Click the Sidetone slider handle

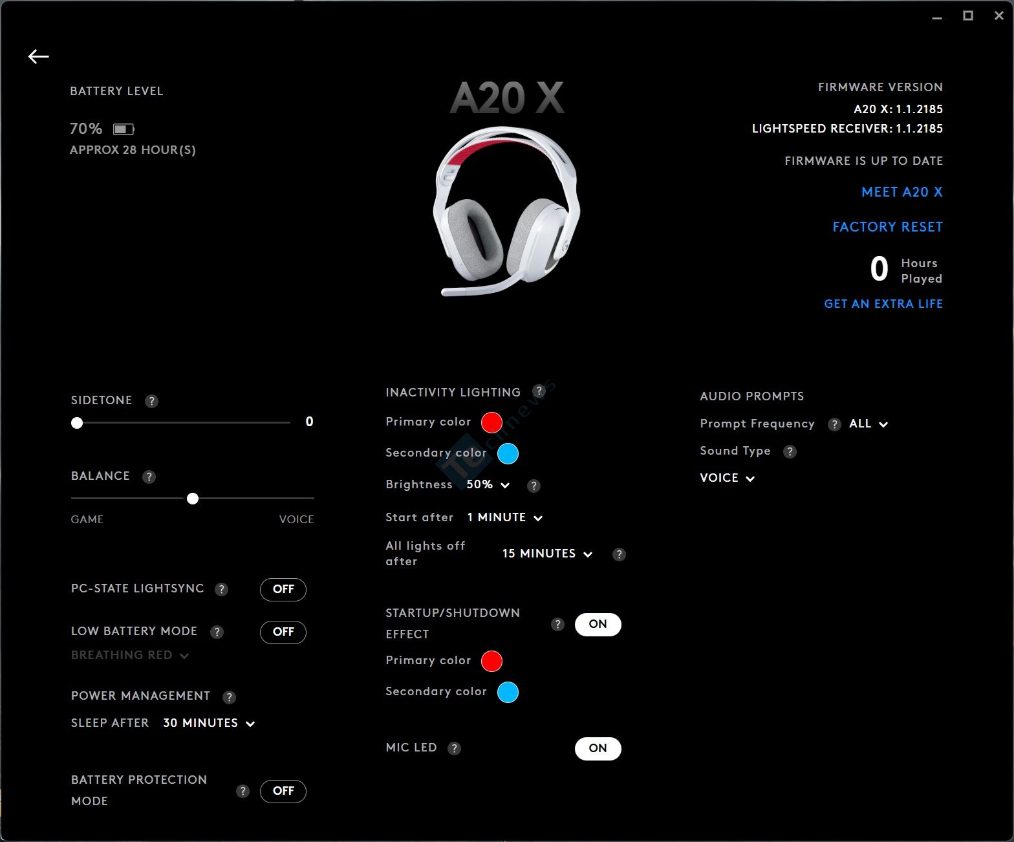77,423
